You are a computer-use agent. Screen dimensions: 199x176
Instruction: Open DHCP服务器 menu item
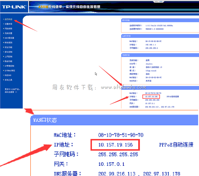[9, 38]
